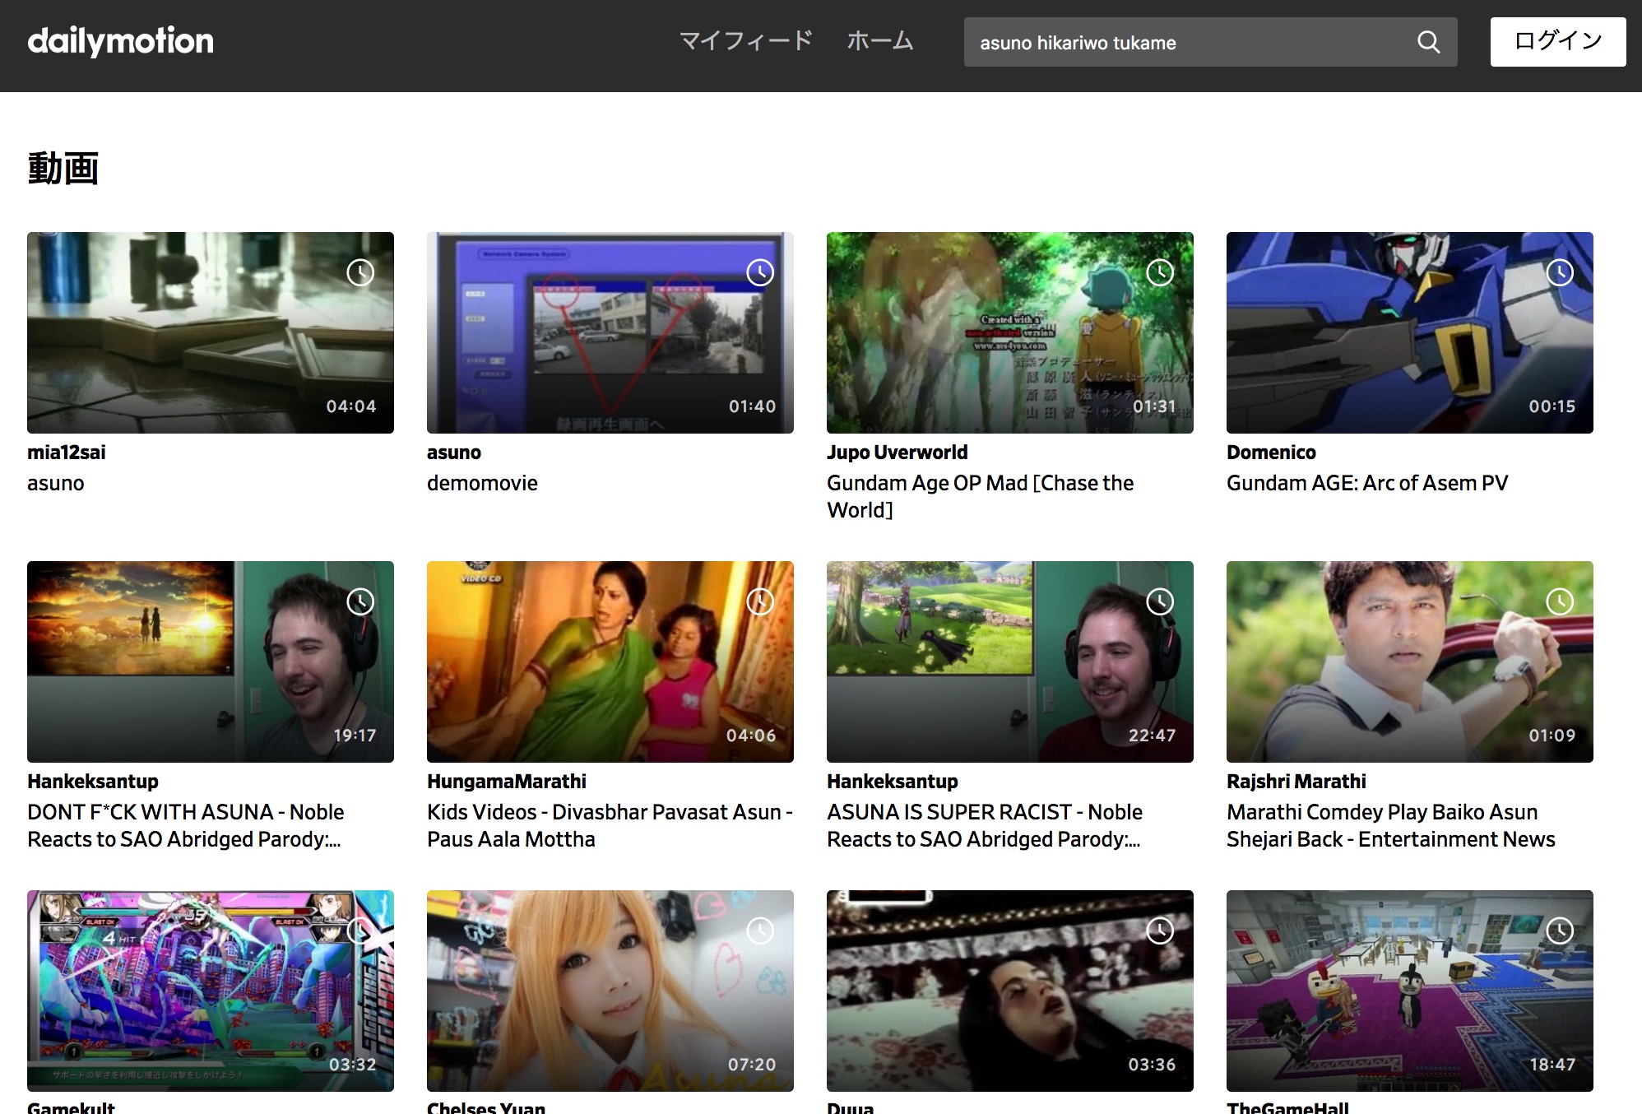Open Jupo Uverworld channel
The height and width of the screenshot is (1114, 1642).
898,452
